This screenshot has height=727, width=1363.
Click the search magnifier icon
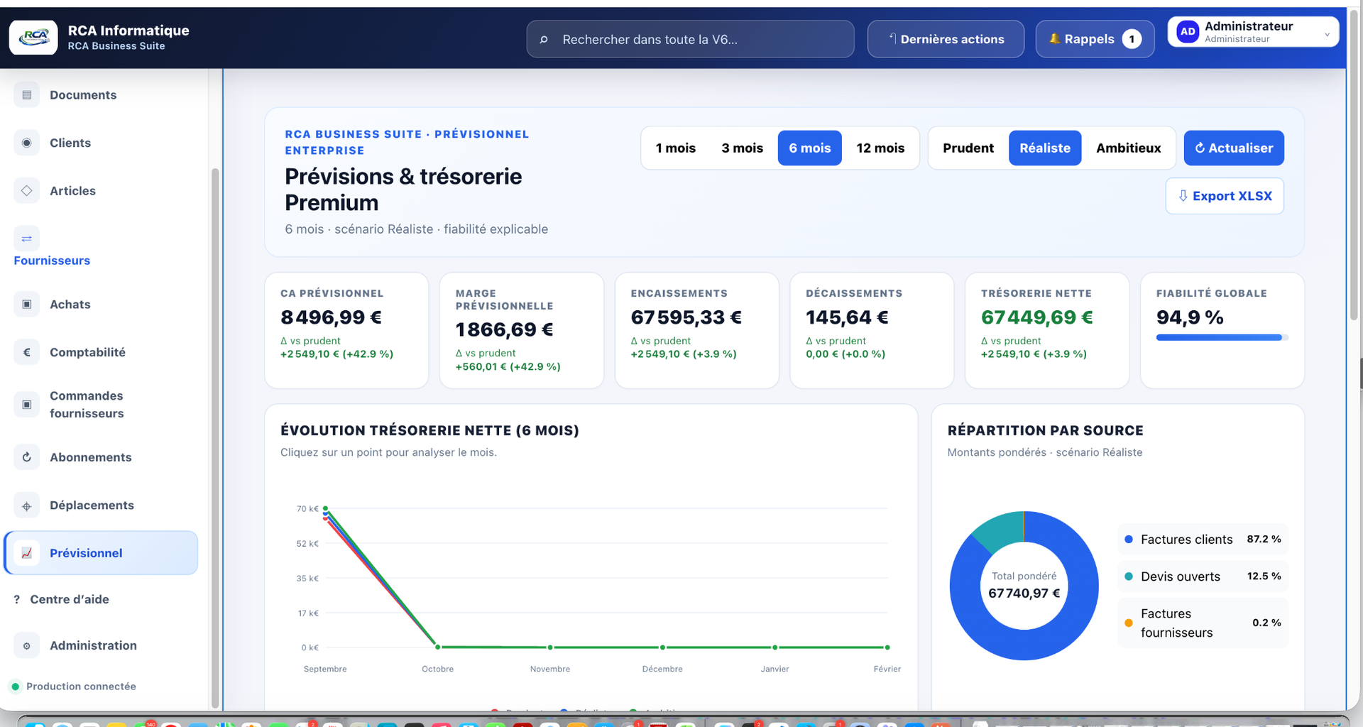[x=544, y=40]
